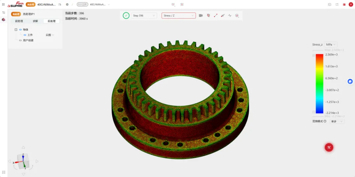The width and height of the screenshot is (355, 177).
Task: Click the 热处理 badge in side panel
Action: (x=16, y=14)
